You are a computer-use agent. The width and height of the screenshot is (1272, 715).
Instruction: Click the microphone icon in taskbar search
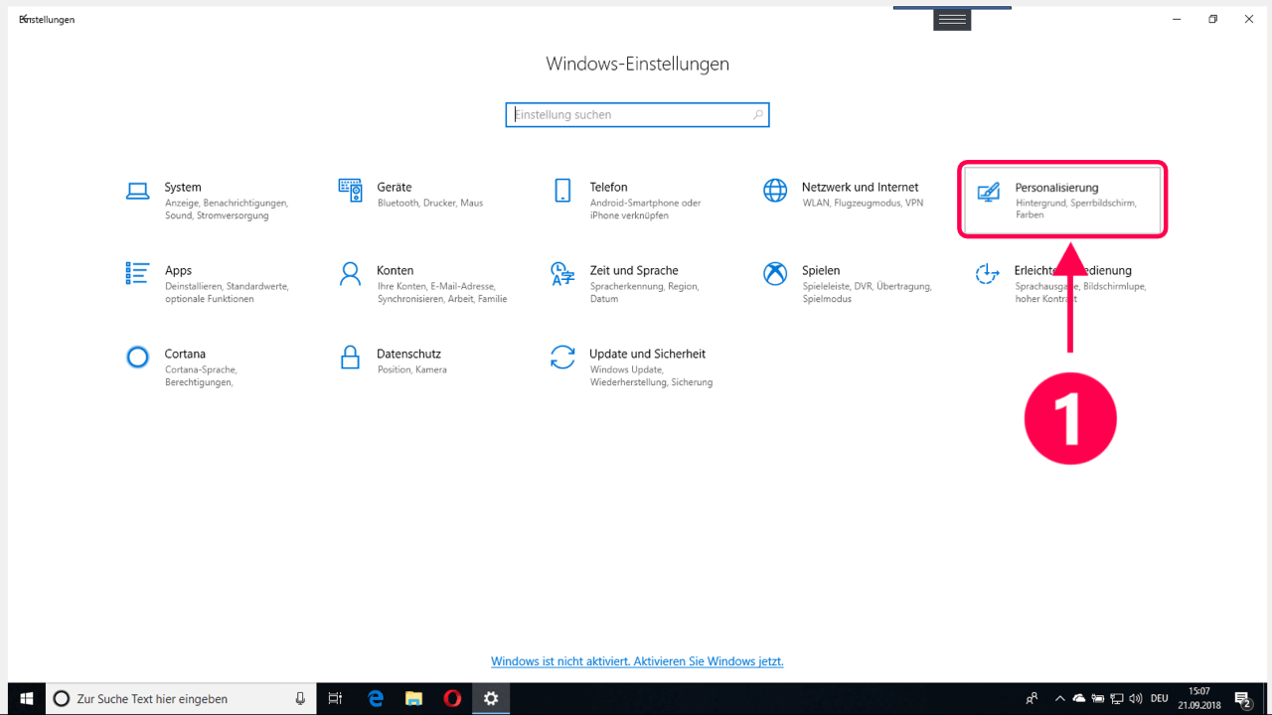(x=300, y=699)
